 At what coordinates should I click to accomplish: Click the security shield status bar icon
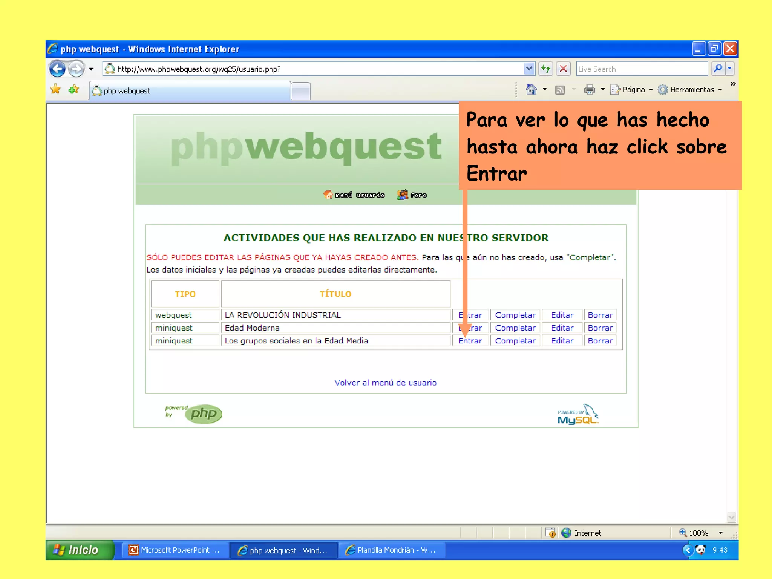tap(550, 533)
